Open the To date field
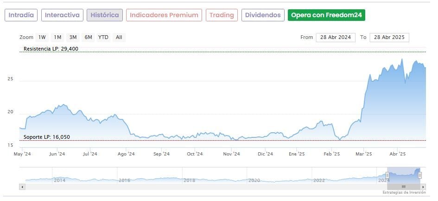This screenshot has height=201, width=438. click(389, 37)
